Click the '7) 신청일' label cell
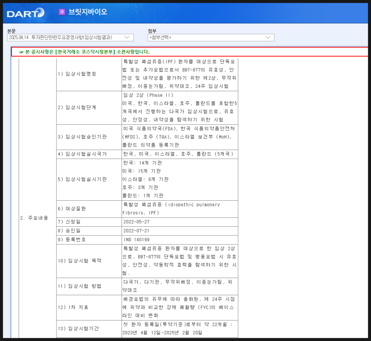The height and width of the screenshot is (341, 371). (89, 222)
